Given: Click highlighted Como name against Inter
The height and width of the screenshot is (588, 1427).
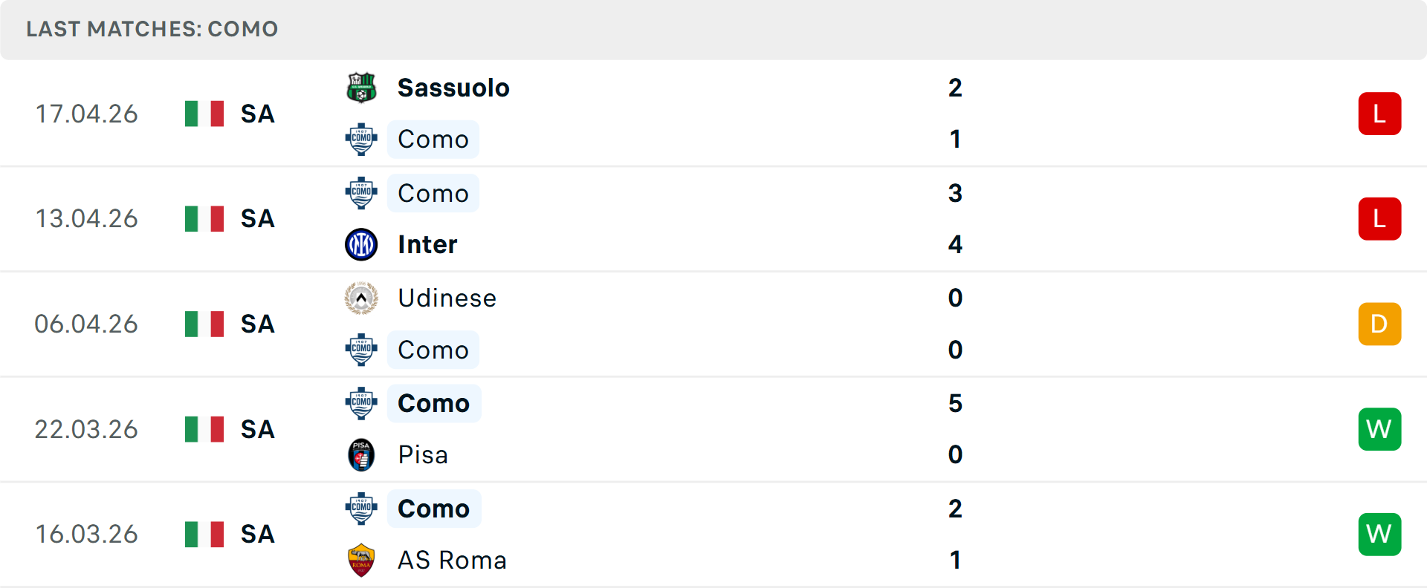Looking at the screenshot, I should 433,193.
